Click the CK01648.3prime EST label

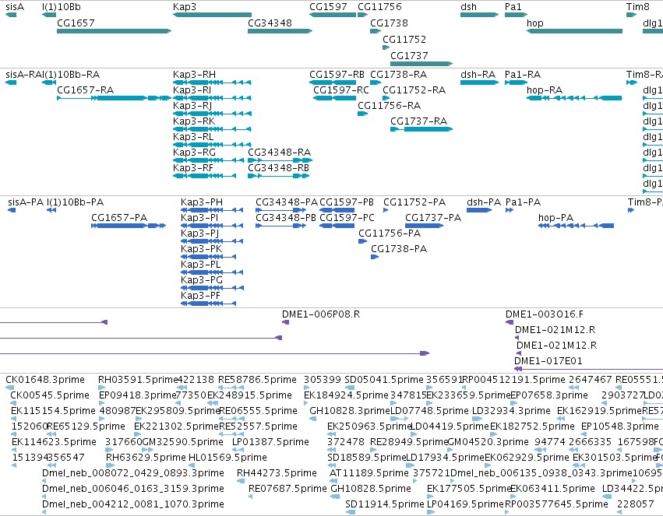(45, 380)
